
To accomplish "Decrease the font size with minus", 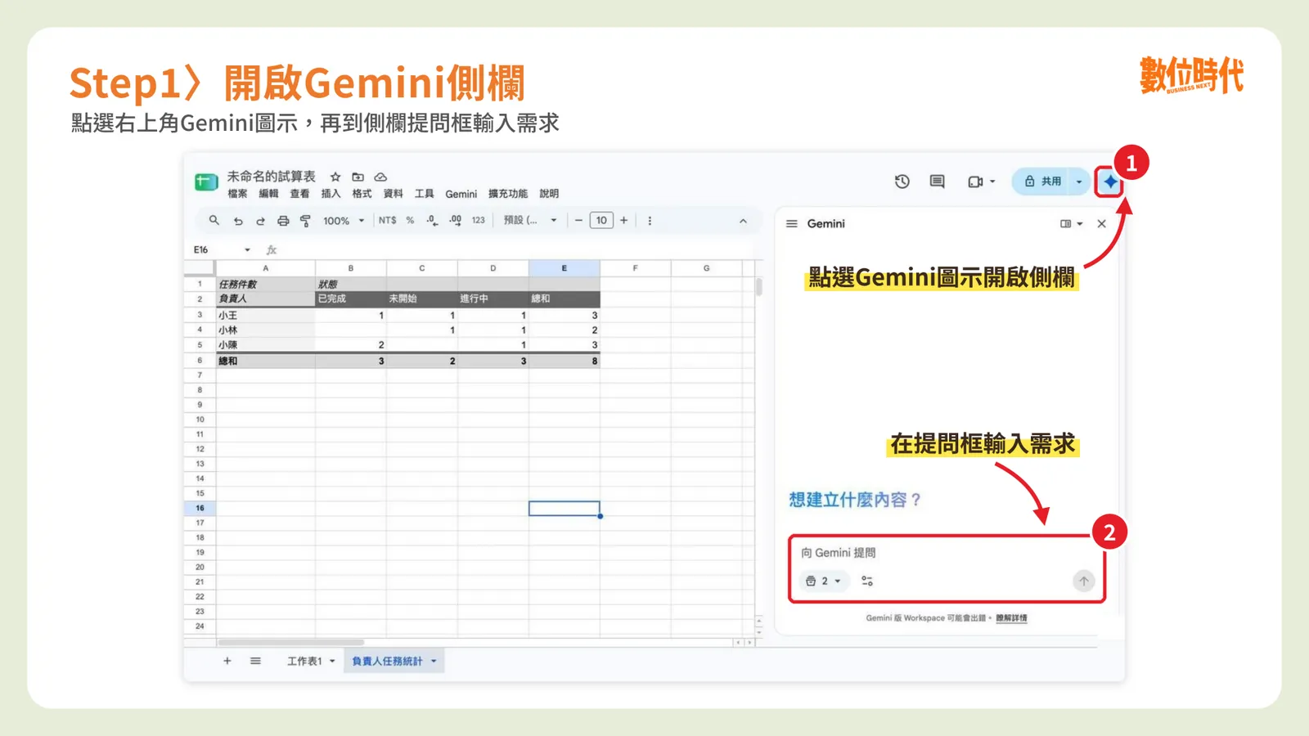I will coord(578,221).
